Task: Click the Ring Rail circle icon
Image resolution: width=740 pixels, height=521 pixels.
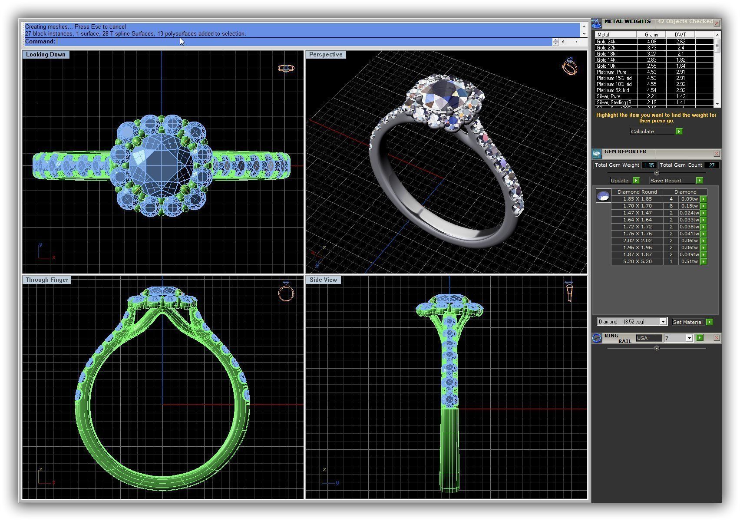Action: (597, 338)
